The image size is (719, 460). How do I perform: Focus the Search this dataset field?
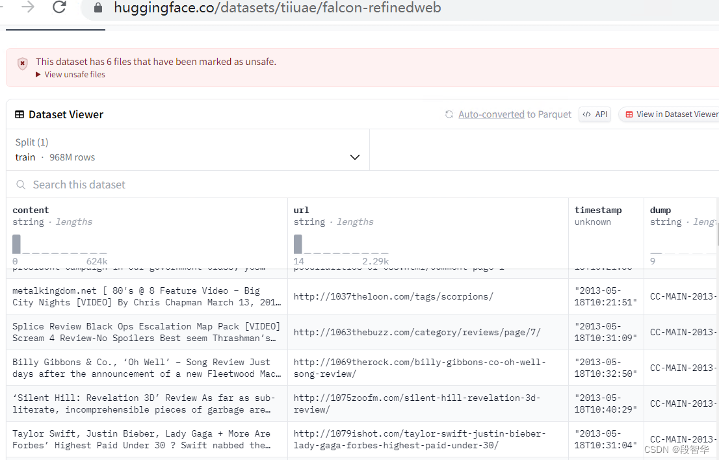pyautogui.click(x=363, y=185)
